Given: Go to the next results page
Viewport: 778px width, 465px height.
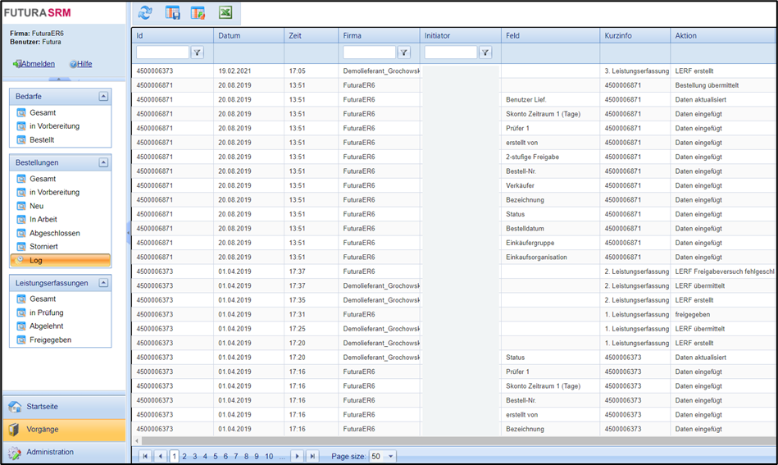Looking at the screenshot, I should click(298, 456).
